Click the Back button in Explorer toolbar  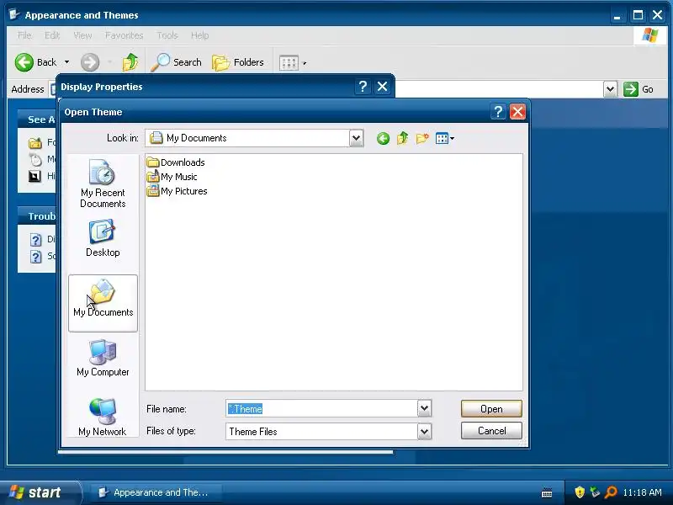(35, 62)
